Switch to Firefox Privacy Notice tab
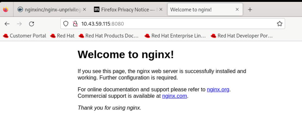The height and width of the screenshot is (132, 302). [x=125, y=10]
